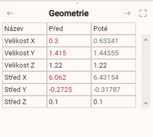The image size is (153, 137).
Task: Select the Název column header
Action: tap(14, 29)
